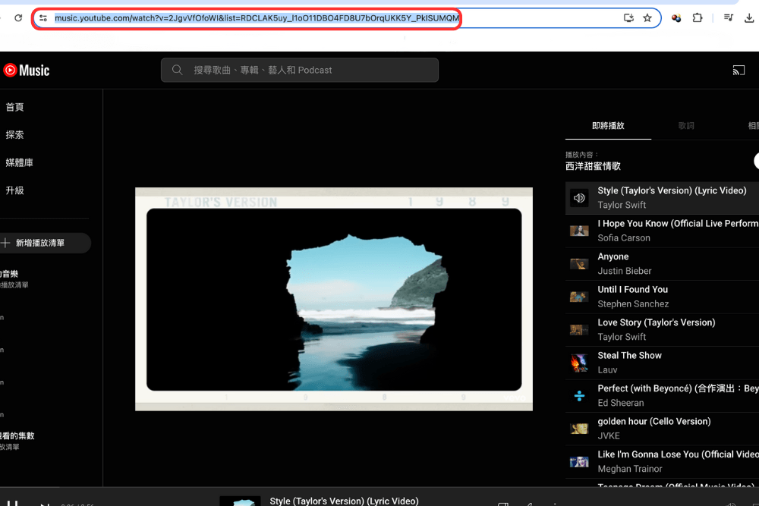Open the site information icon in address bar
The width and height of the screenshot is (759, 506).
[43, 18]
